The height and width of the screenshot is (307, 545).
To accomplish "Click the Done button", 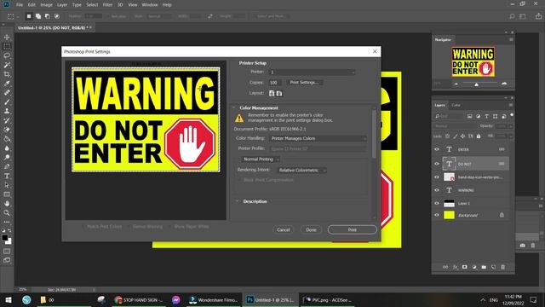I will click(311, 229).
